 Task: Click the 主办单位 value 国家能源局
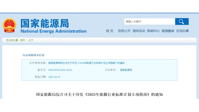(x=126, y=70)
